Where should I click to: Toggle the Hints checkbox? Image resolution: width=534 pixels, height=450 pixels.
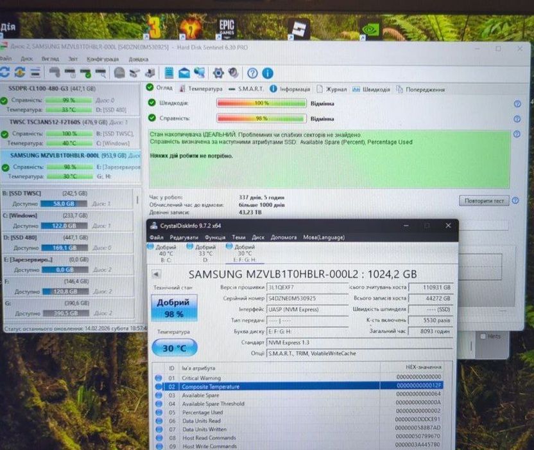(482, 336)
